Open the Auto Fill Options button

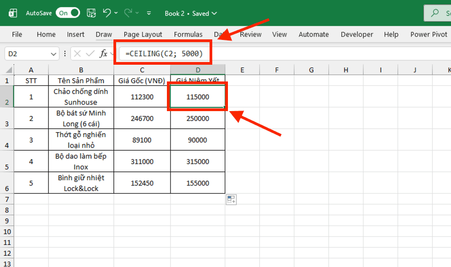click(x=231, y=200)
